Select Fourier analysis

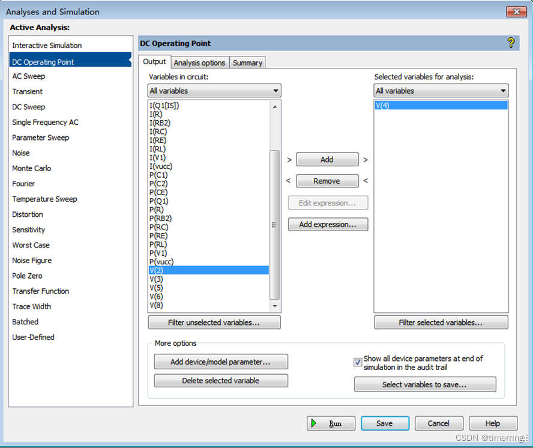[x=70, y=184]
